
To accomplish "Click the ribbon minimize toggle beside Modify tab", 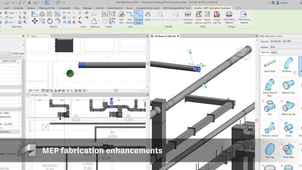I will (x=239, y=8).
